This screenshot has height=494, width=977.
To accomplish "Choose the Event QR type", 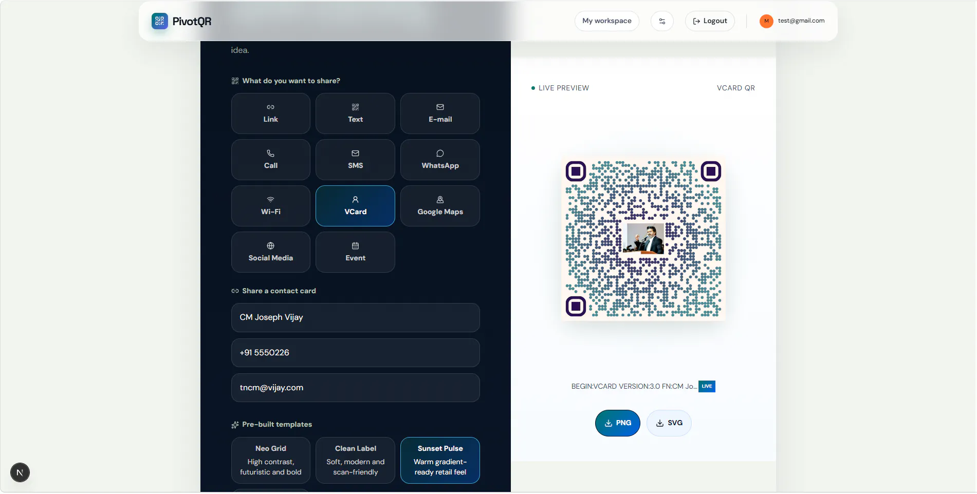I will point(355,252).
